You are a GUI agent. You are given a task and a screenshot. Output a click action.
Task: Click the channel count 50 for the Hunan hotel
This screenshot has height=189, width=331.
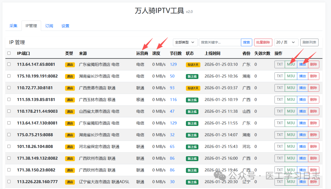(172, 76)
